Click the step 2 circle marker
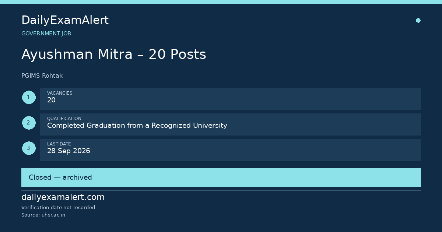This screenshot has width=442, height=232. click(x=29, y=123)
